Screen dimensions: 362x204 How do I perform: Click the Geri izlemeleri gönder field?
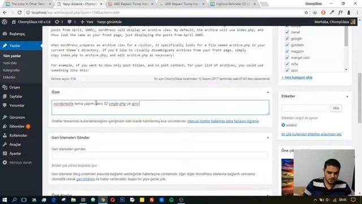point(160,155)
